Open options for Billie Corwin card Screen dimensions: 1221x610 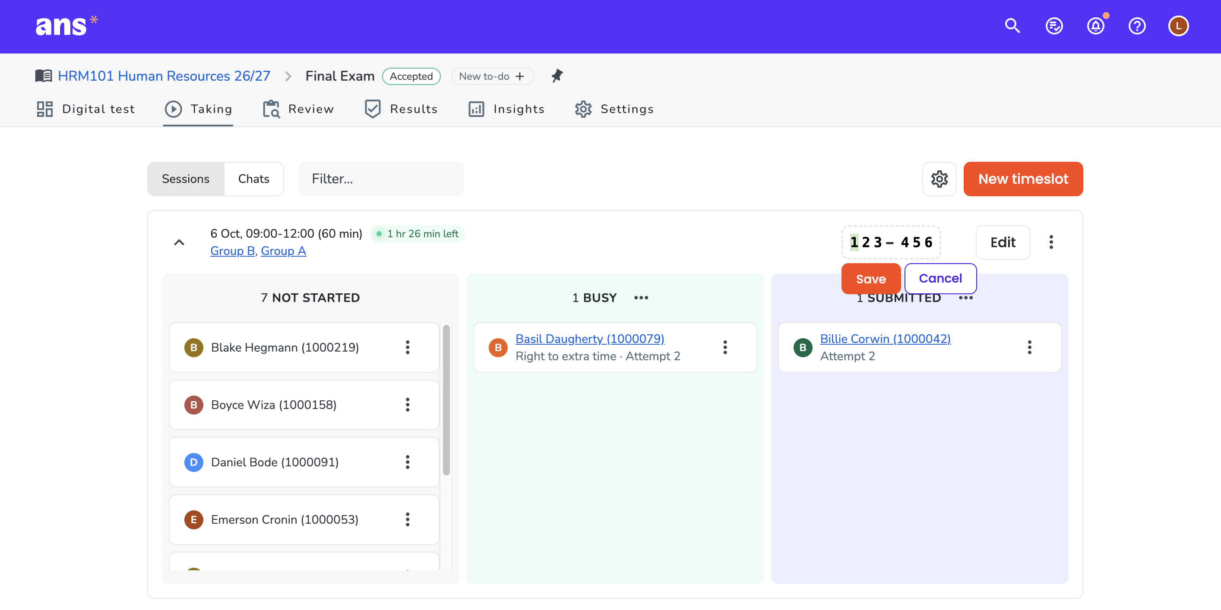[1029, 347]
